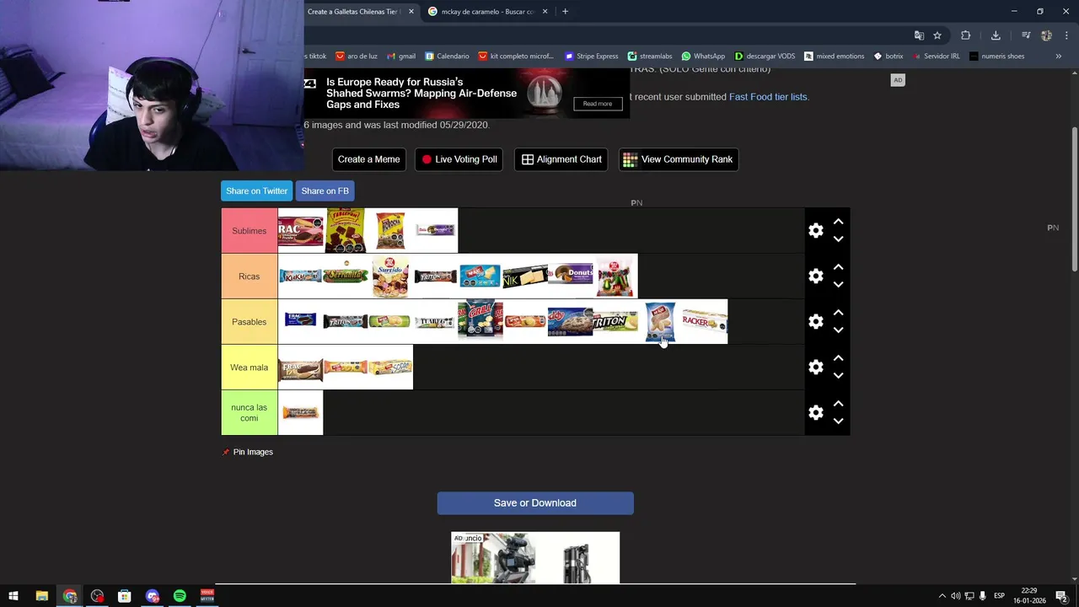Screen dimensions: 1079x607
Task: Share tier list on FB
Action: (x=325, y=191)
